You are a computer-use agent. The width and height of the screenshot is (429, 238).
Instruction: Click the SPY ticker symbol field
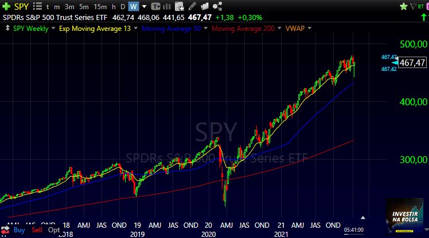[x=22, y=6]
